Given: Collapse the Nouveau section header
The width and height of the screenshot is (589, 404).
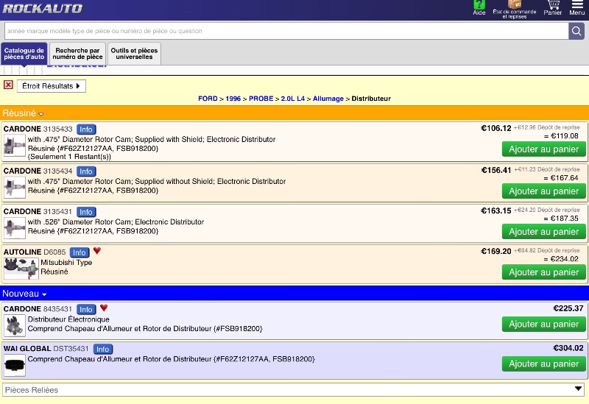Looking at the screenshot, I should [24, 294].
